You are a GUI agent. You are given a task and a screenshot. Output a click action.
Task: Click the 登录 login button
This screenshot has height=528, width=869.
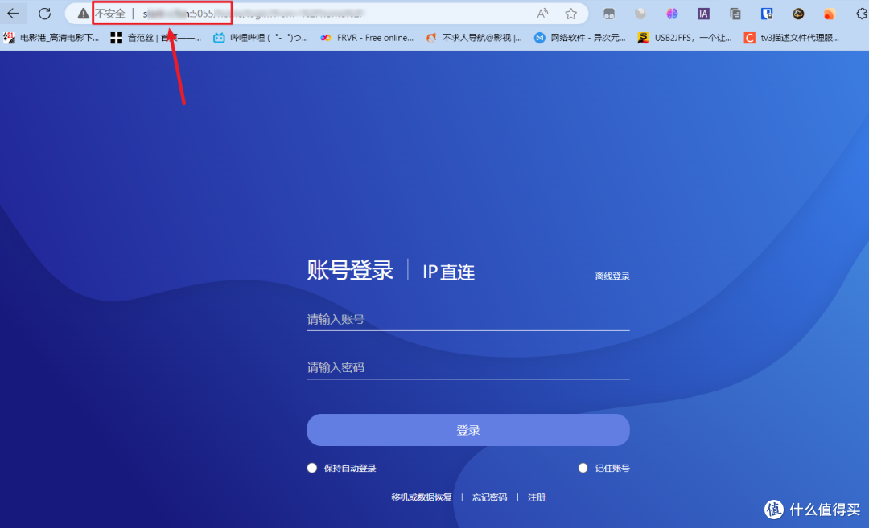coord(467,430)
